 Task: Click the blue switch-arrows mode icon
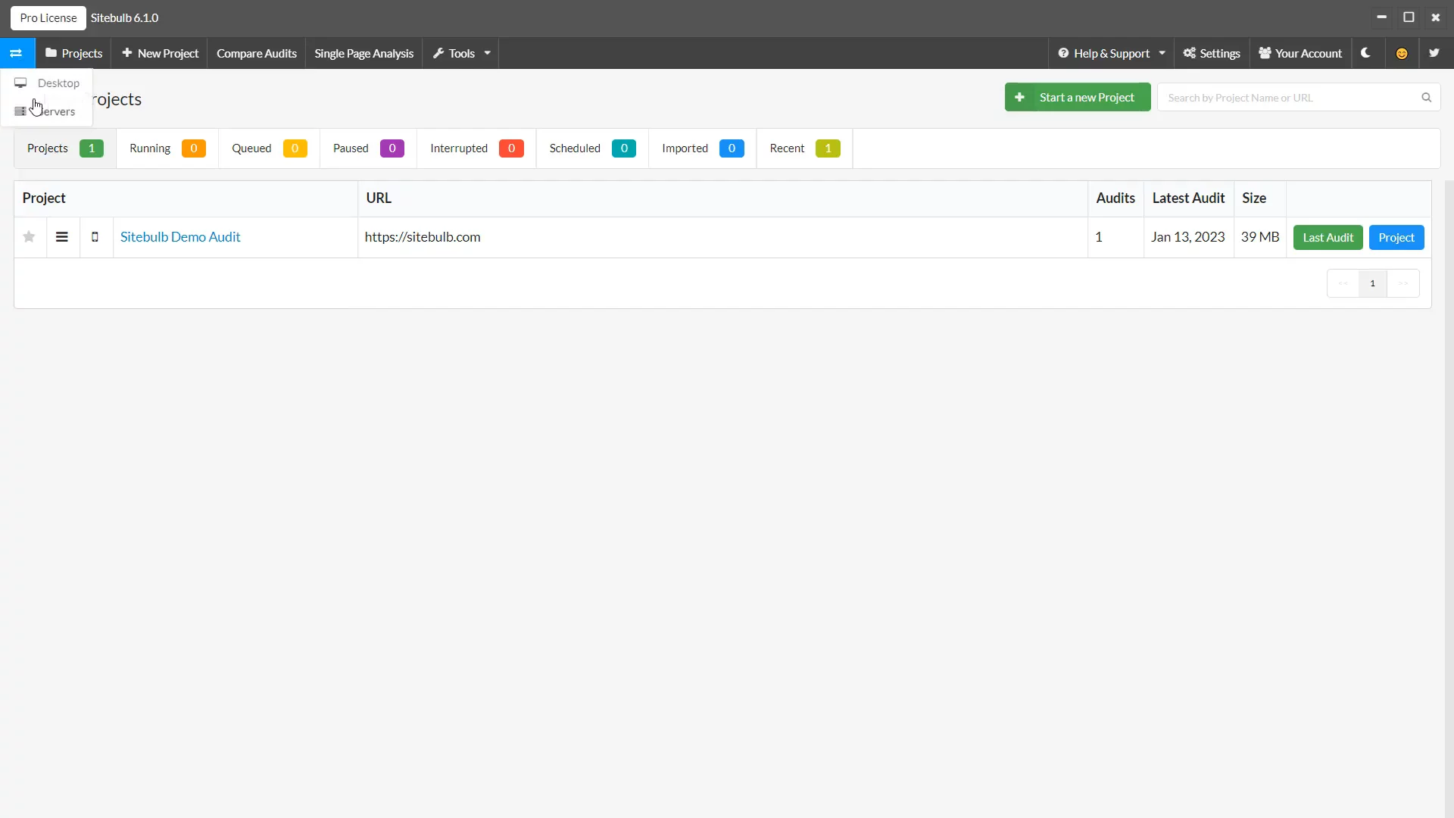pos(16,53)
